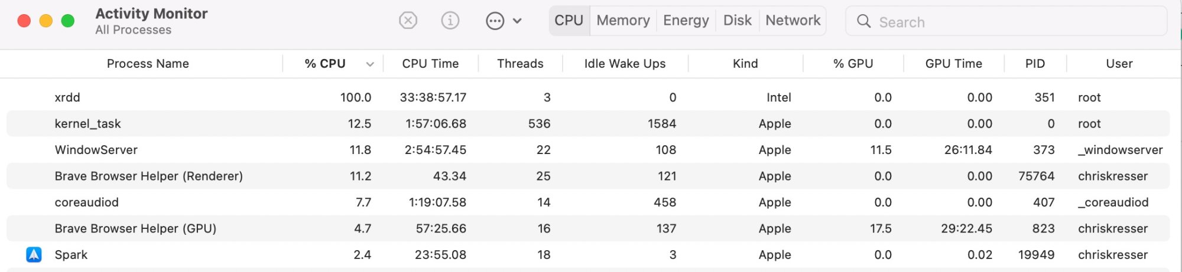Click the Spark app icon
Image resolution: width=1182 pixels, height=272 pixels.
pyautogui.click(x=34, y=255)
